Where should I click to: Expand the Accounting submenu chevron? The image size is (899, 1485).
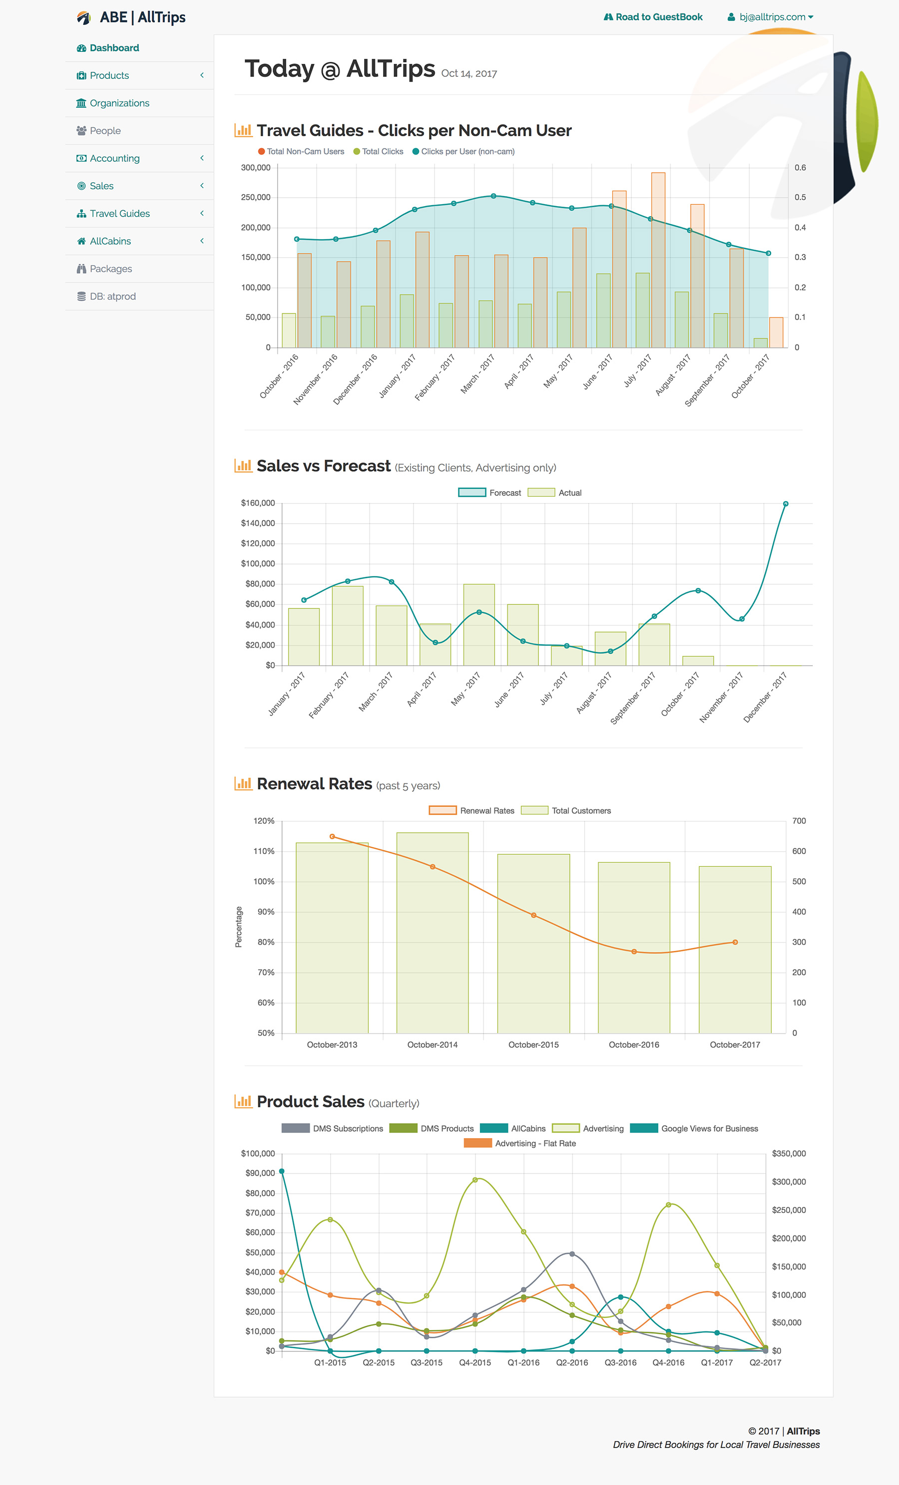click(202, 158)
